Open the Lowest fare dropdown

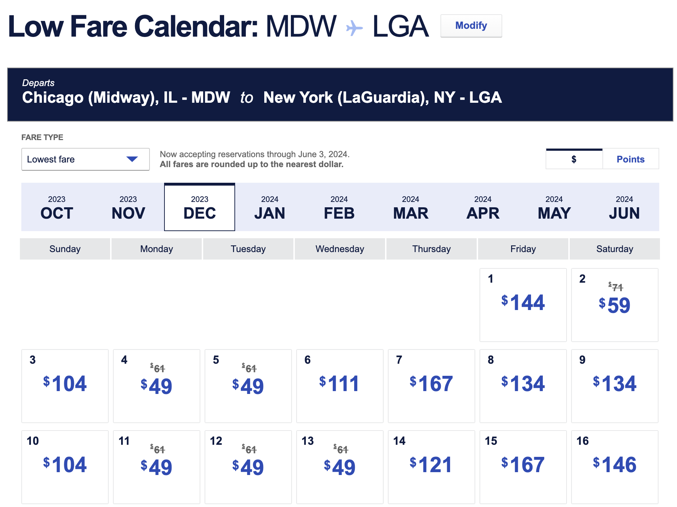(85, 159)
